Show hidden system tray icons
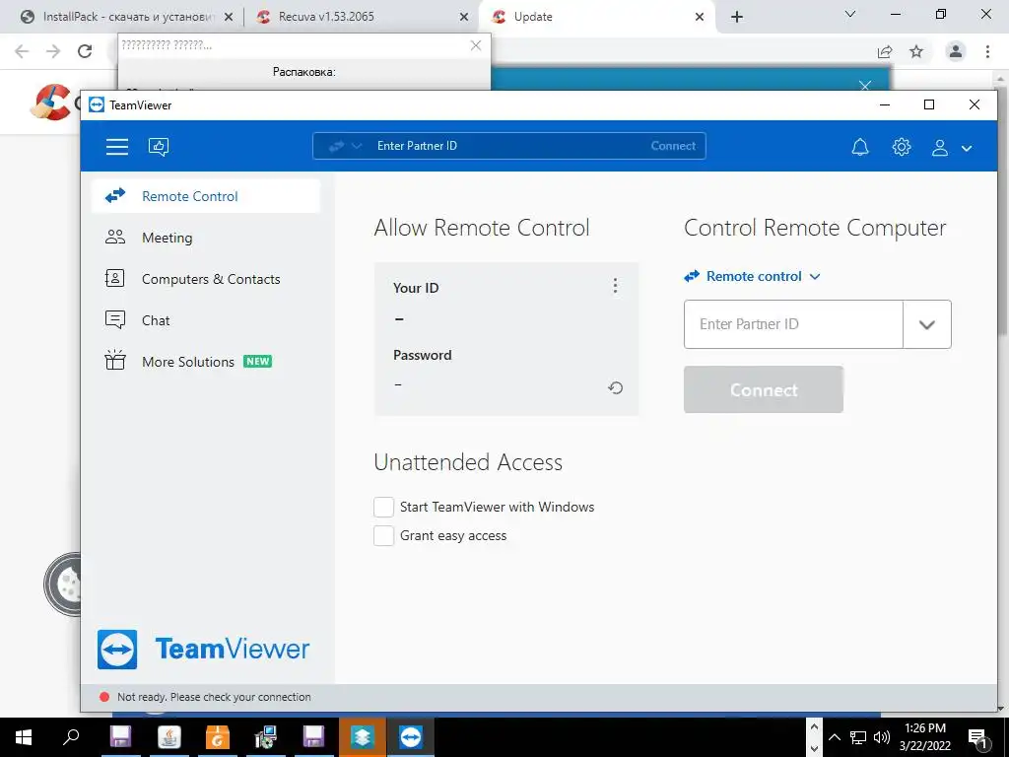 point(834,737)
